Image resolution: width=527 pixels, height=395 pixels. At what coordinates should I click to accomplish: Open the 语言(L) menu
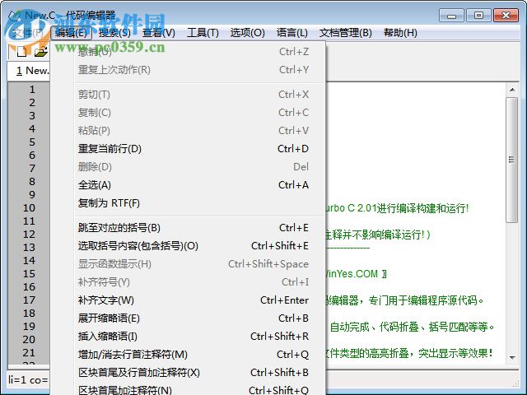click(x=292, y=33)
